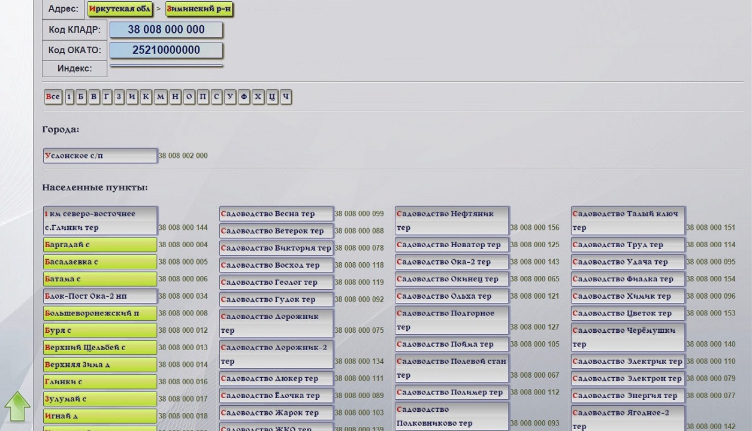Open Садоводство Полевой стан тер
752x431 pixels.
452,368
